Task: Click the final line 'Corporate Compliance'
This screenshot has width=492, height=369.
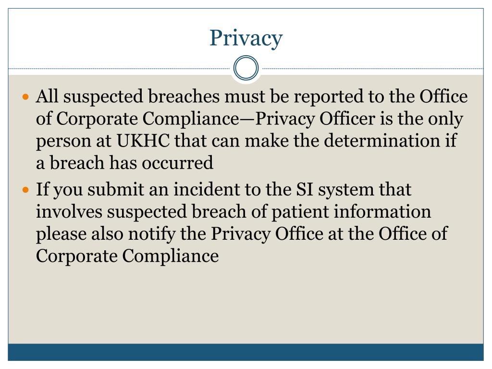Action: click(127, 256)
